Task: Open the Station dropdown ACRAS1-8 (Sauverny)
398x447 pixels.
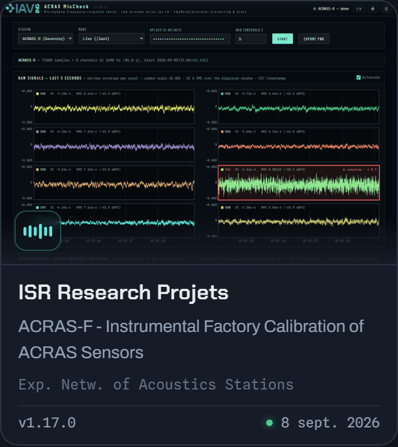Action: 46,39
